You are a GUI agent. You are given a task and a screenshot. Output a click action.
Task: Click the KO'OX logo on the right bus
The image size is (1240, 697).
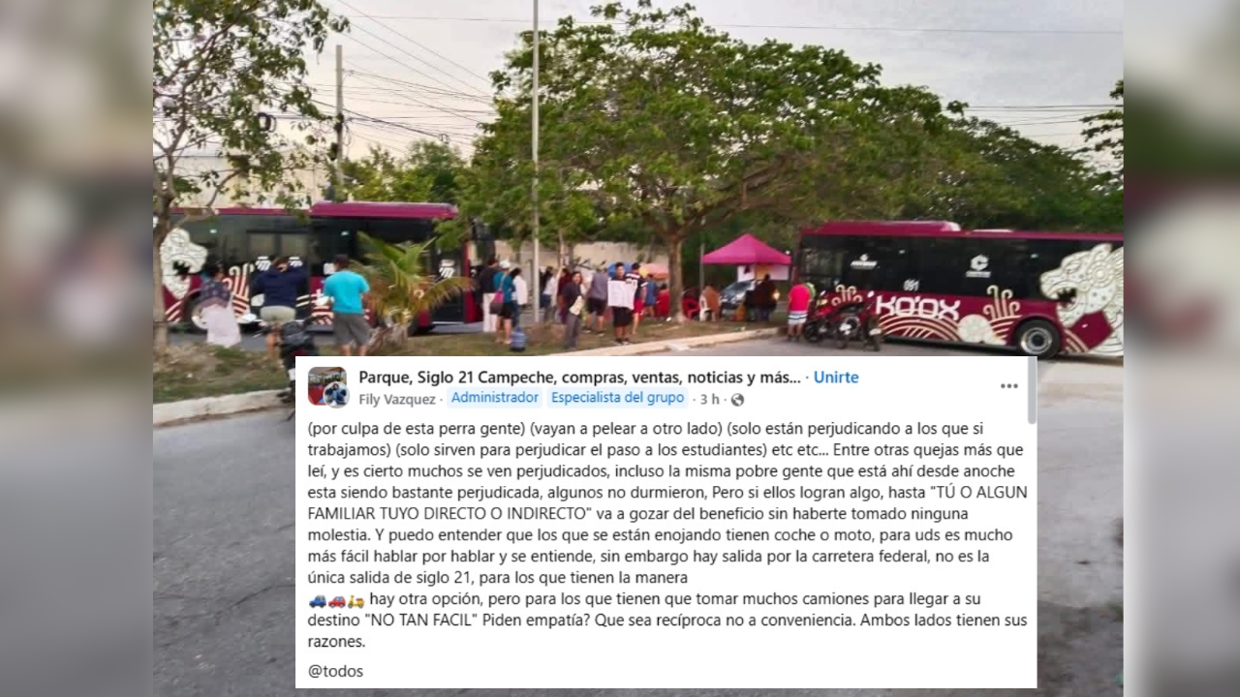click(x=917, y=309)
